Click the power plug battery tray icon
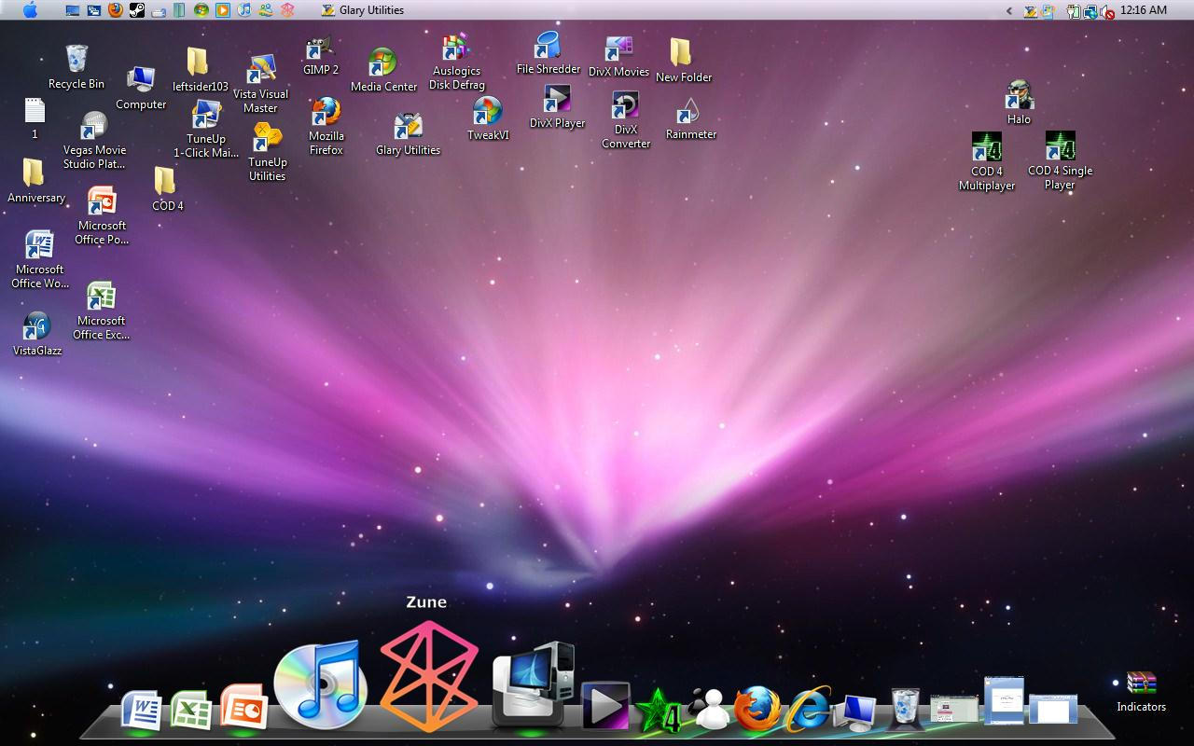Image resolution: width=1194 pixels, height=746 pixels. 1074,11
